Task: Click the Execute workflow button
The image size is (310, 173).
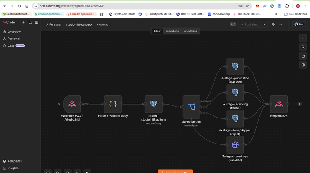Action: pyautogui.click(x=175, y=171)
